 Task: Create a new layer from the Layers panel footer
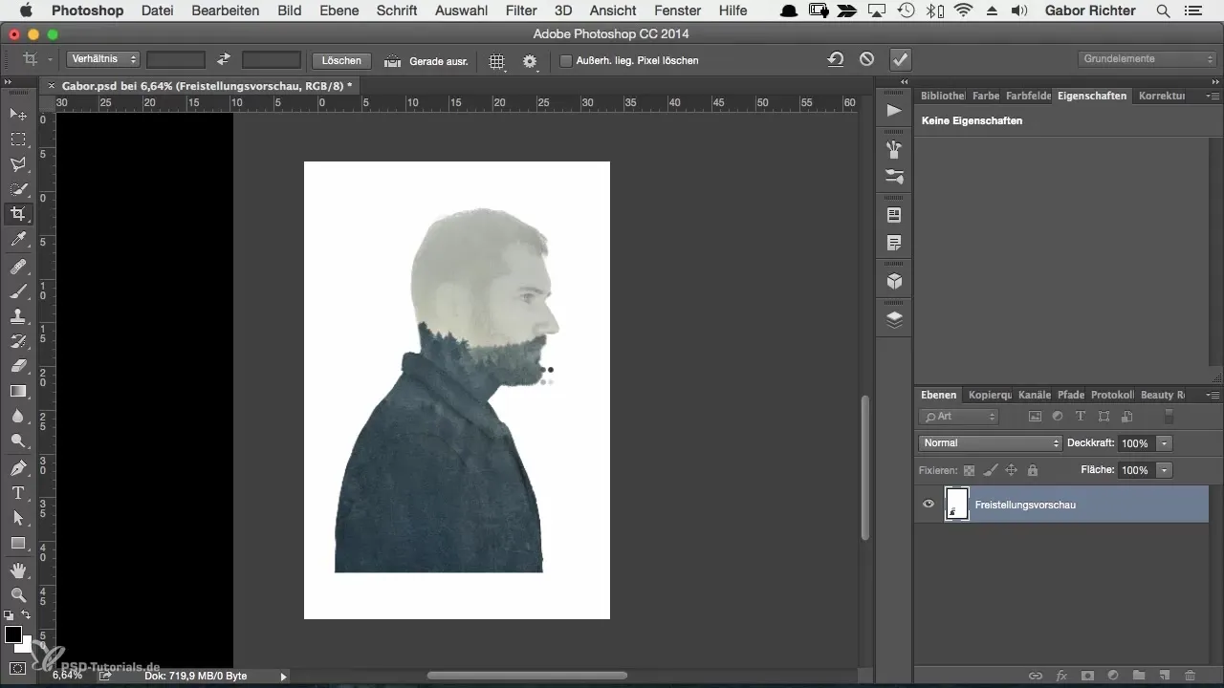[x=1164, y=676]
